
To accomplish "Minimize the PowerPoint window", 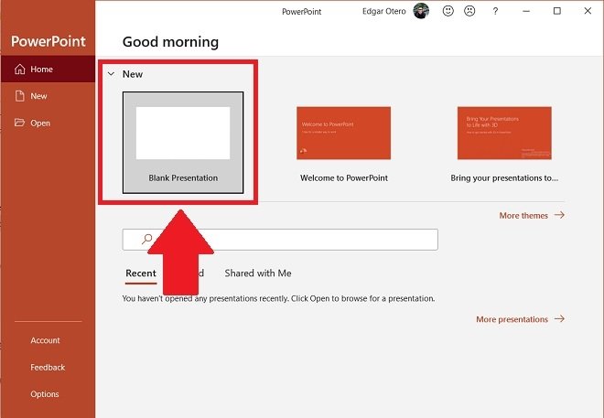I will click(526, 11).
